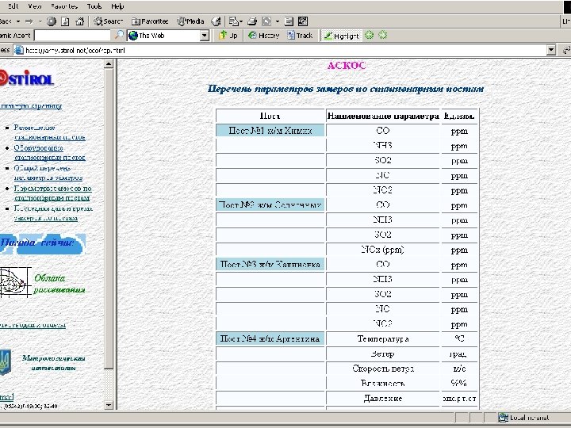Toggle the Highlight button
The image size is (571, 428).
click(x=342, y=36)
